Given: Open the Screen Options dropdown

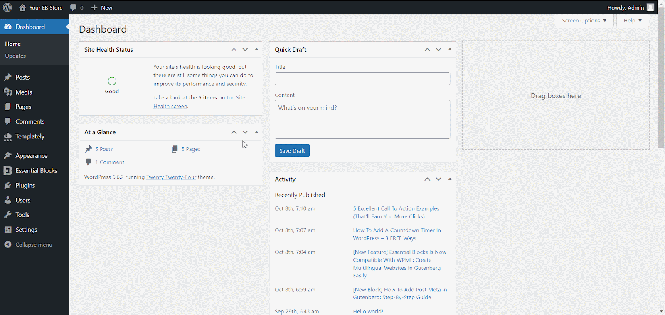Looking at the screenshot, I should click(584, 21).
